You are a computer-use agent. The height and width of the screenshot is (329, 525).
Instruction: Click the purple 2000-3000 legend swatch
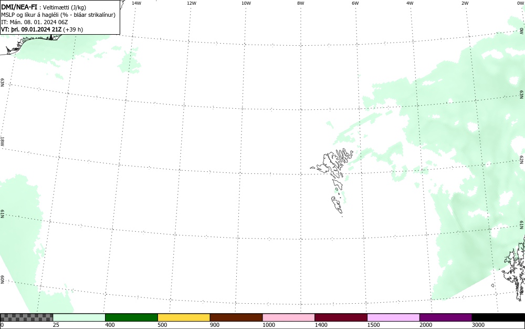pos(446,317)
